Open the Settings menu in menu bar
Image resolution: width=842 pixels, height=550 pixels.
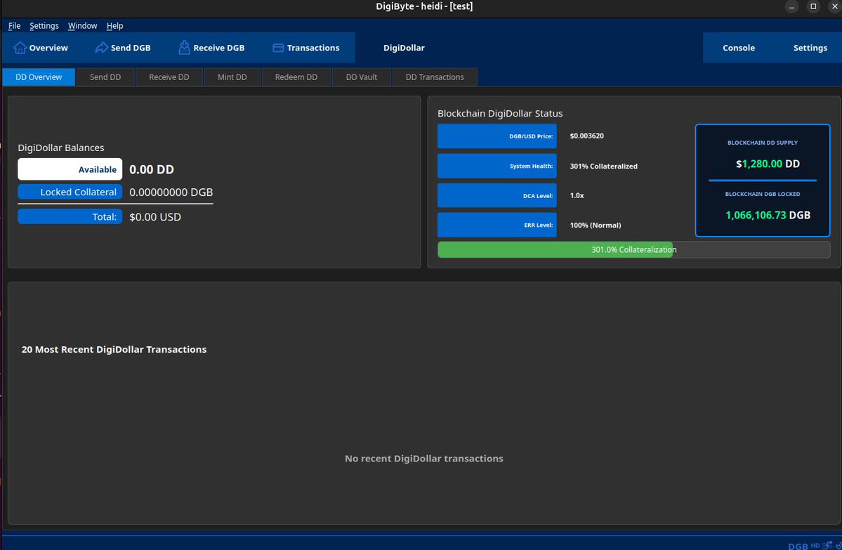(x=44, y=26)
